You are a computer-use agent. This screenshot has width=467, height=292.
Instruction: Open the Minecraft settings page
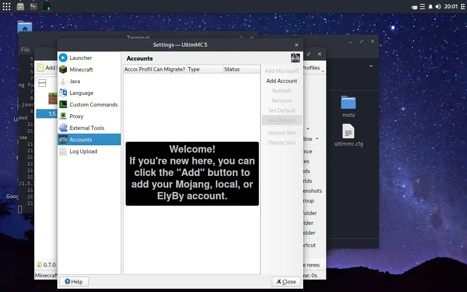coord(89,69)
